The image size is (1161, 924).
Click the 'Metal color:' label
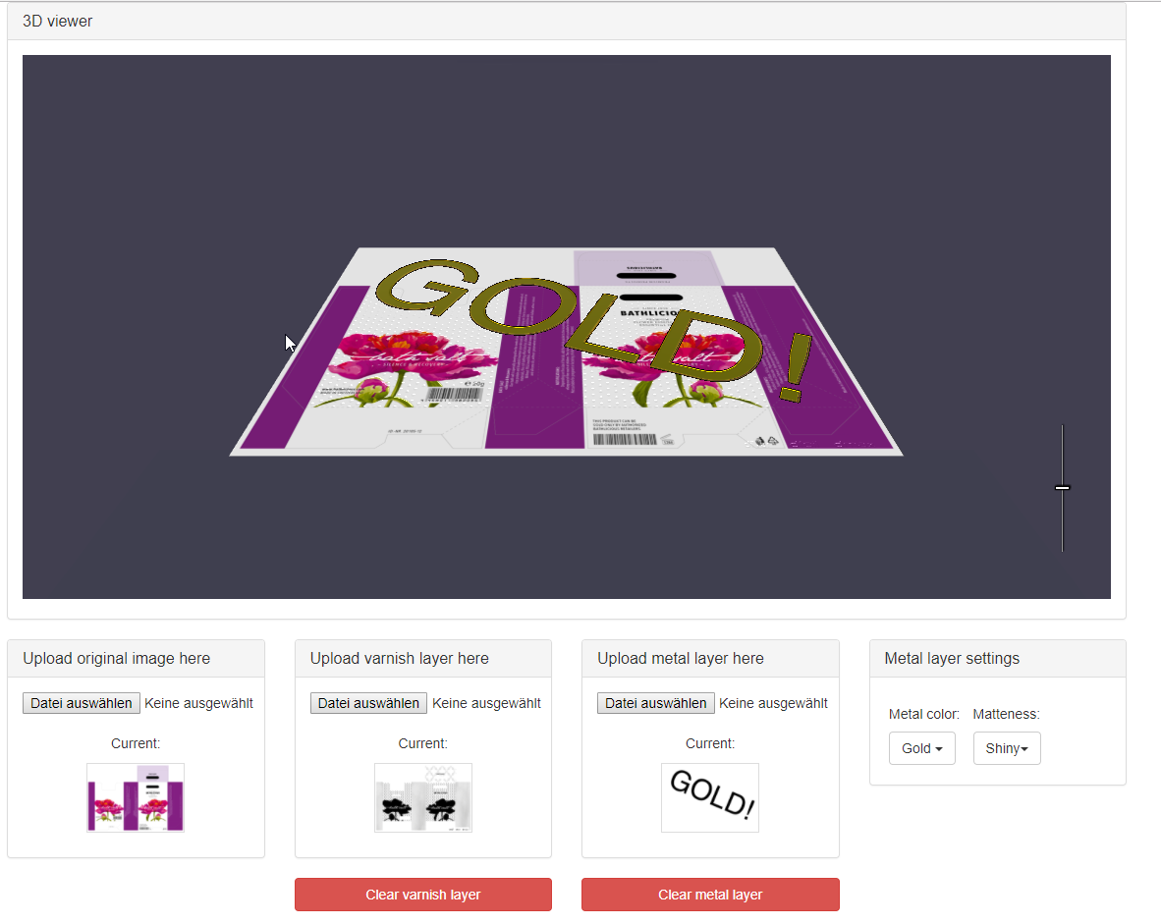tap(924, 715)
